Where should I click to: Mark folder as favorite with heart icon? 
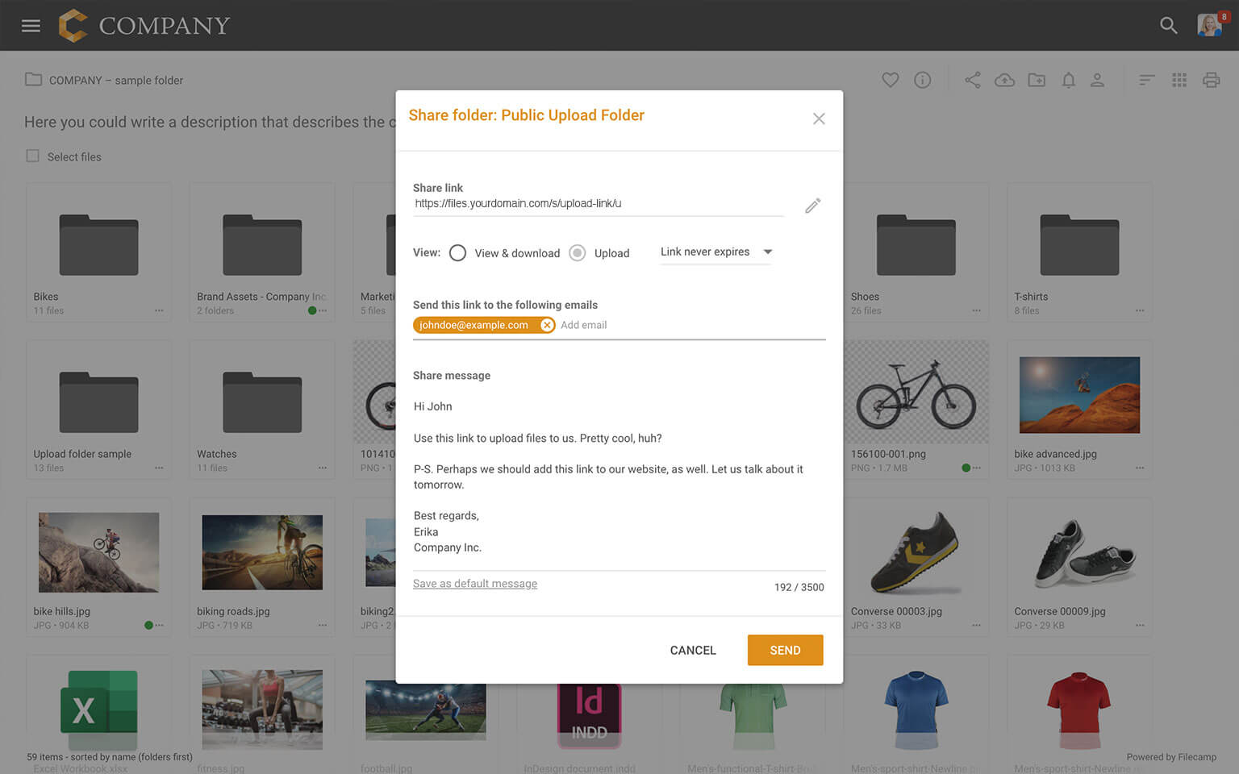[890, 80]
